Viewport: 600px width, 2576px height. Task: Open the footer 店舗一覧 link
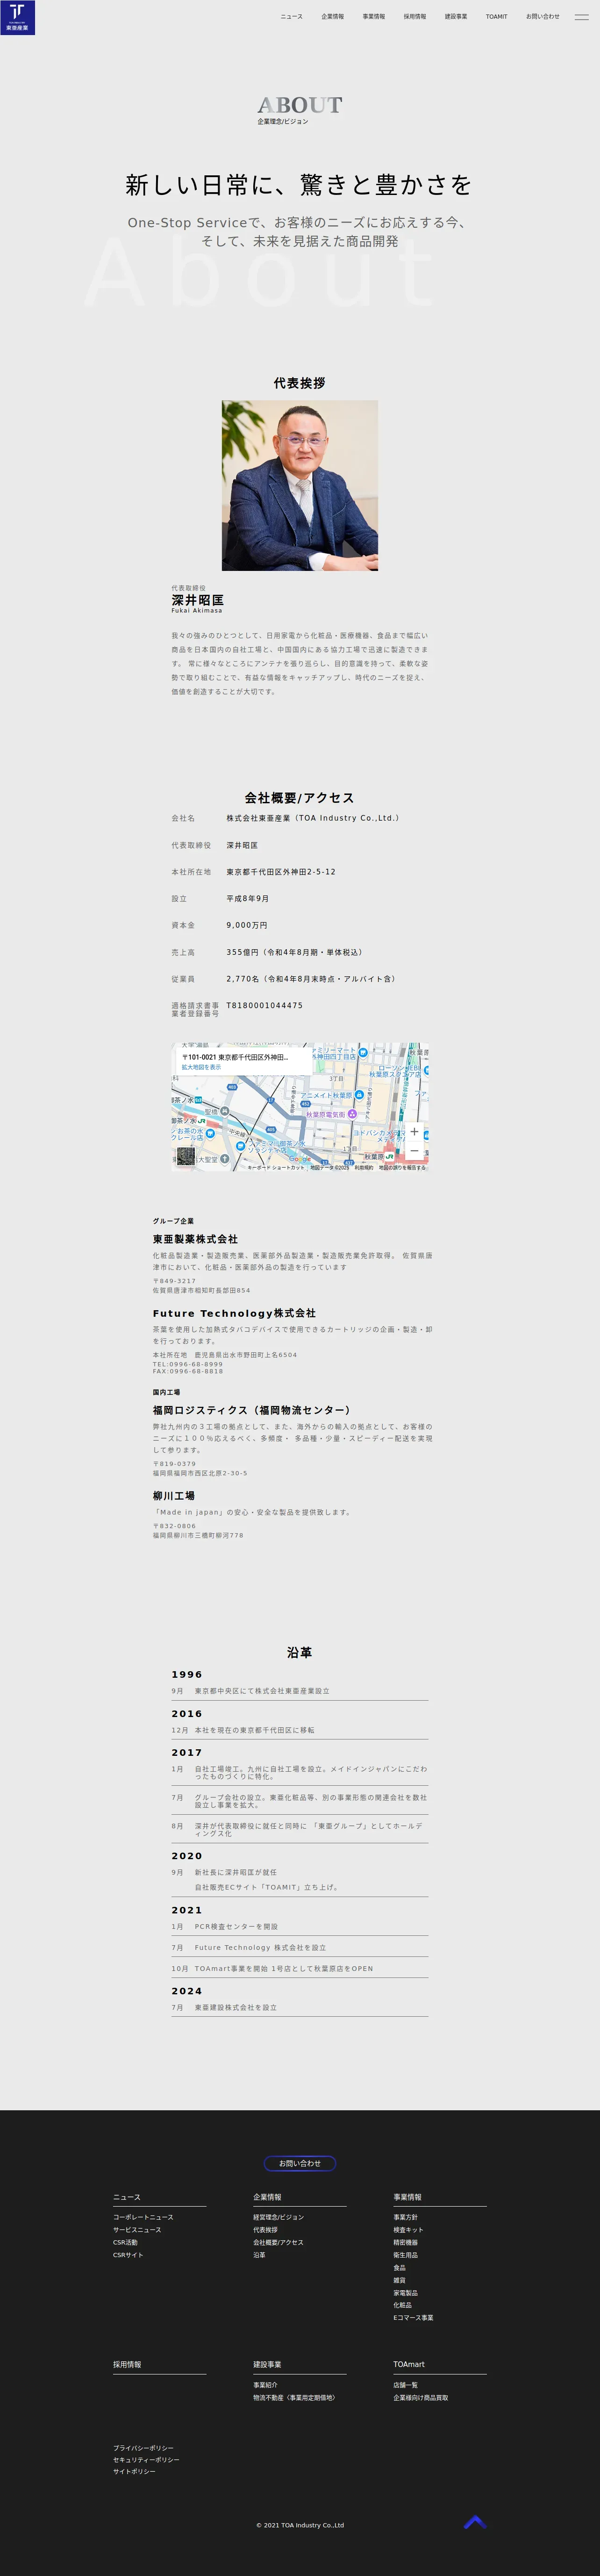point(405,2385)
